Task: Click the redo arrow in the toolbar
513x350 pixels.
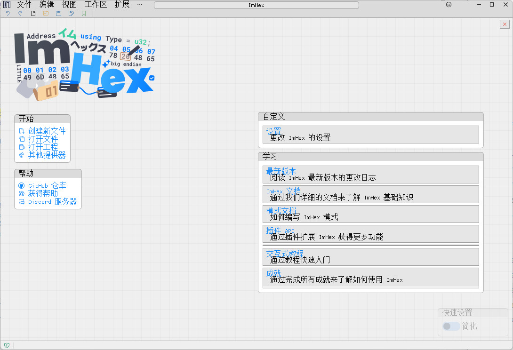Action: coord(20,14)
